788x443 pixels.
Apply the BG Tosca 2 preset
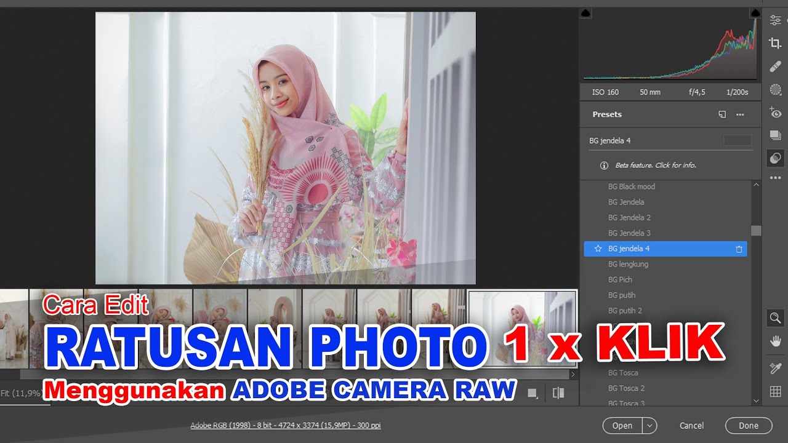click(626, 388)
